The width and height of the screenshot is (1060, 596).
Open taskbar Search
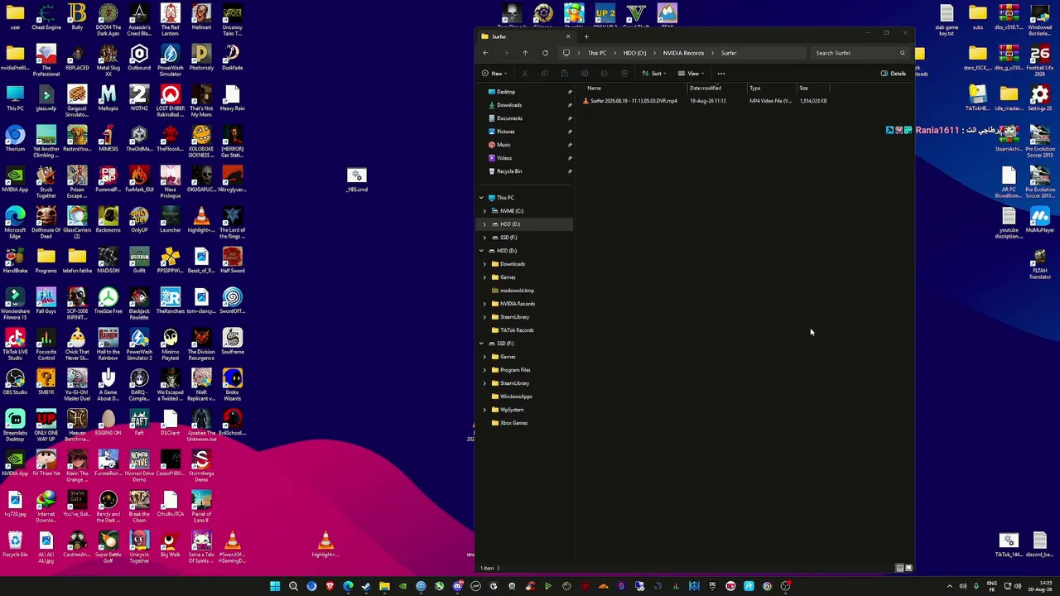[x=293, y=587]
